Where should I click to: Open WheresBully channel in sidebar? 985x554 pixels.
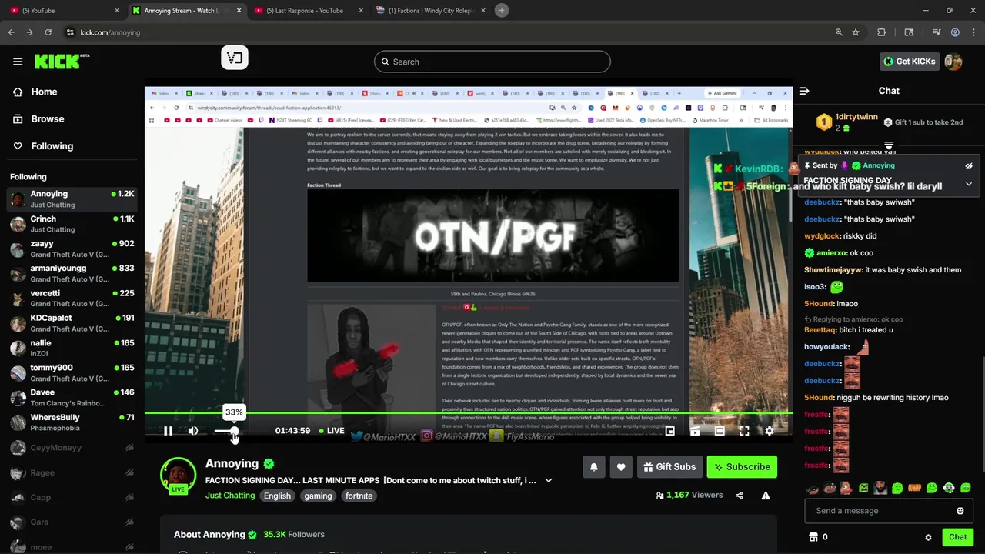(x=72, y=422)
